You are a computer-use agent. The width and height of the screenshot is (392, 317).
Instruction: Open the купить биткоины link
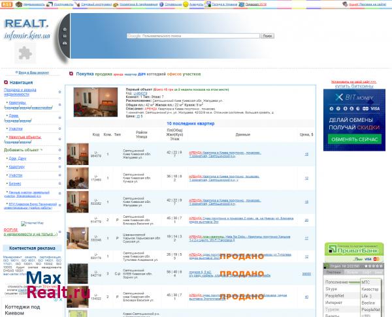click(x=354, y=86)
